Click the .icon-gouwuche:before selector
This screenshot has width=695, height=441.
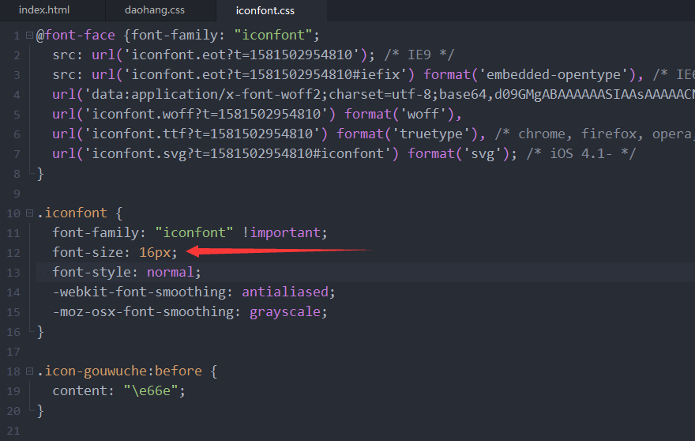coord(119,371)
